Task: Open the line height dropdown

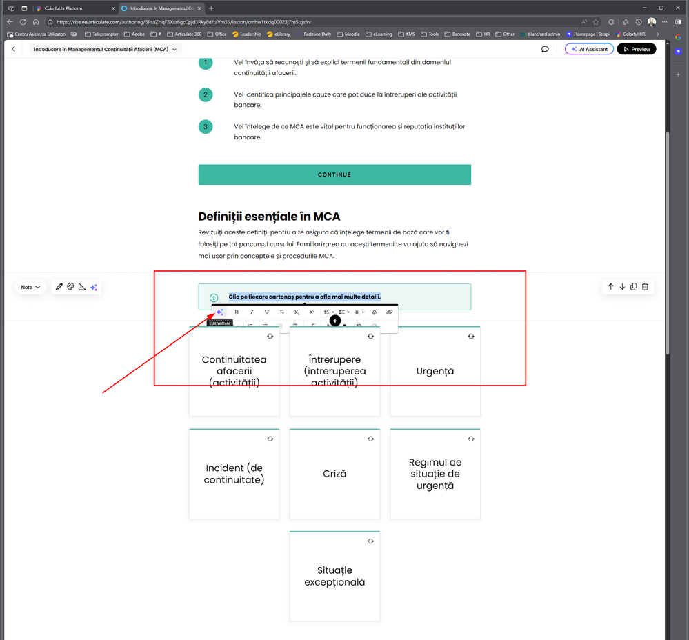Action: [x=344, y=312]
